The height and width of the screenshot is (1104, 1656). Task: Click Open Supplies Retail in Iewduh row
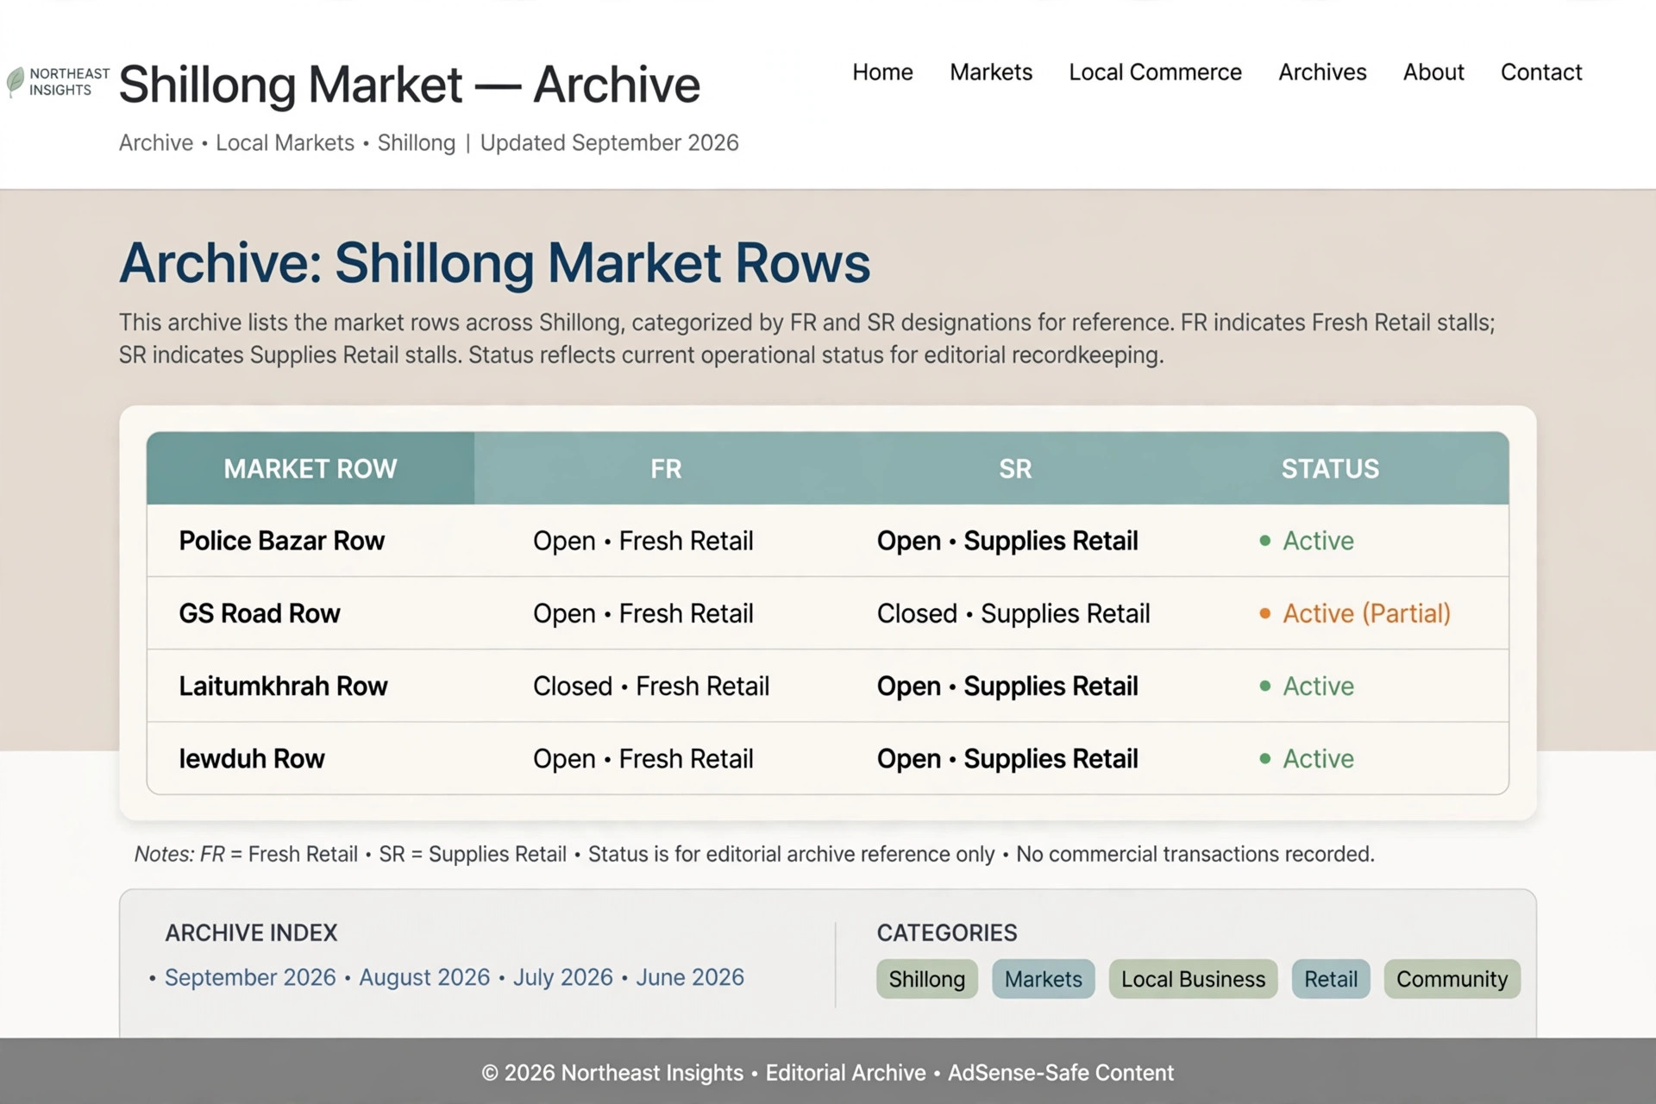(x=1007, y=758)
